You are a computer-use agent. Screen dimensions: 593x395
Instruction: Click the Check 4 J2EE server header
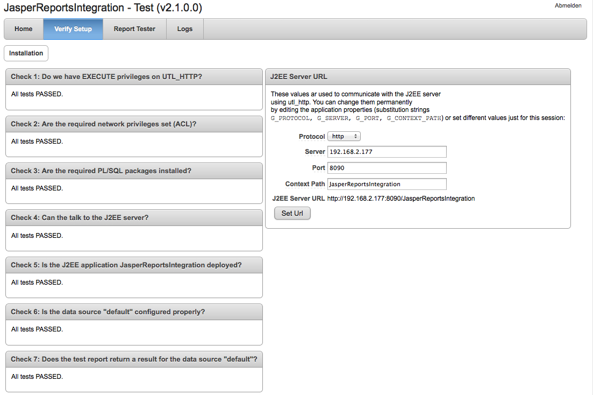pos(133,217)
